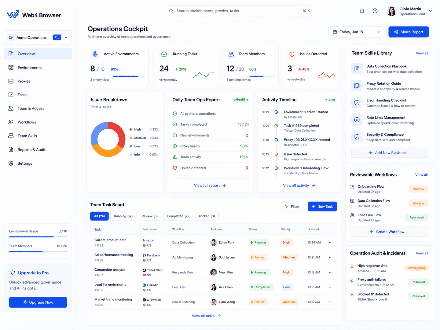Go to Environments in the sidebar
The image size is (440, 330).
[x=38, y=68]
